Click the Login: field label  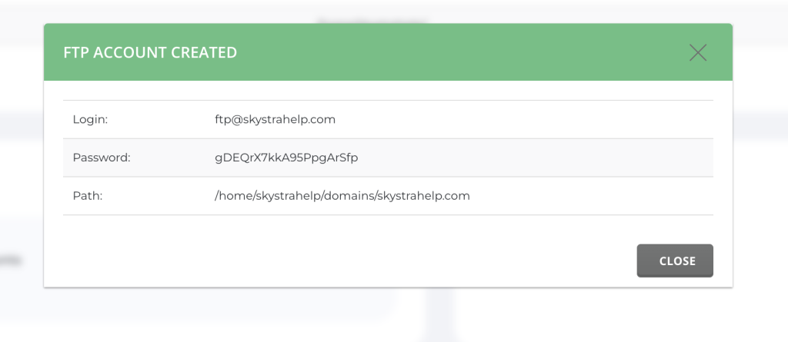pyautogui.click(x=90, y=120)
